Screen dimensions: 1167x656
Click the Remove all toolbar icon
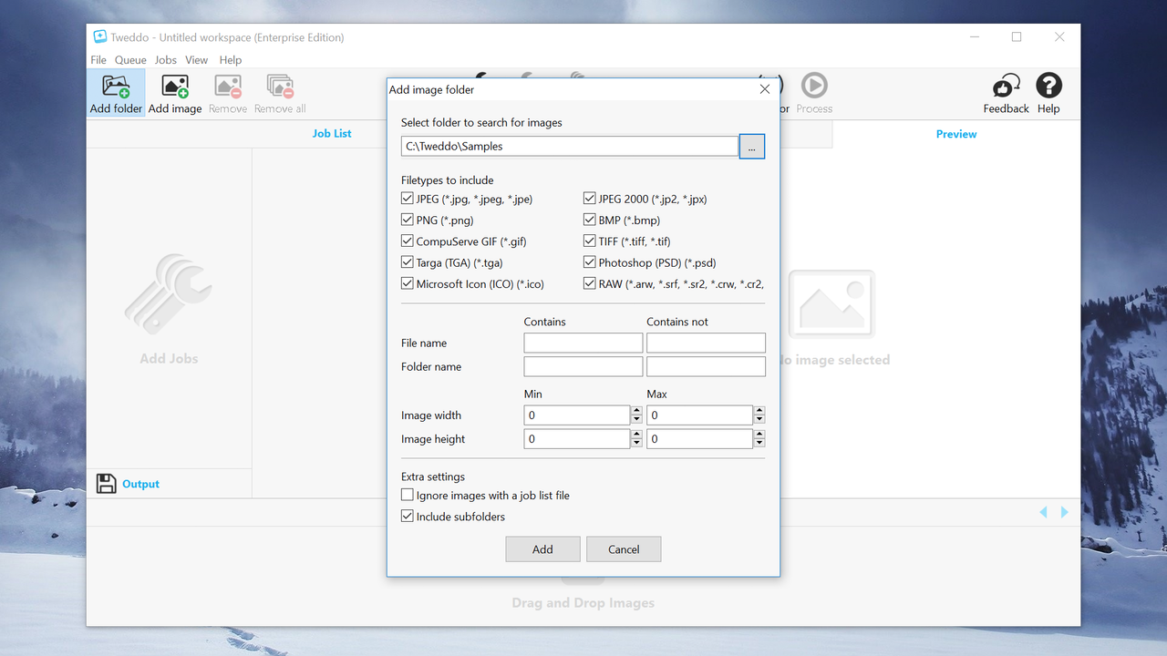click(280, 87)
